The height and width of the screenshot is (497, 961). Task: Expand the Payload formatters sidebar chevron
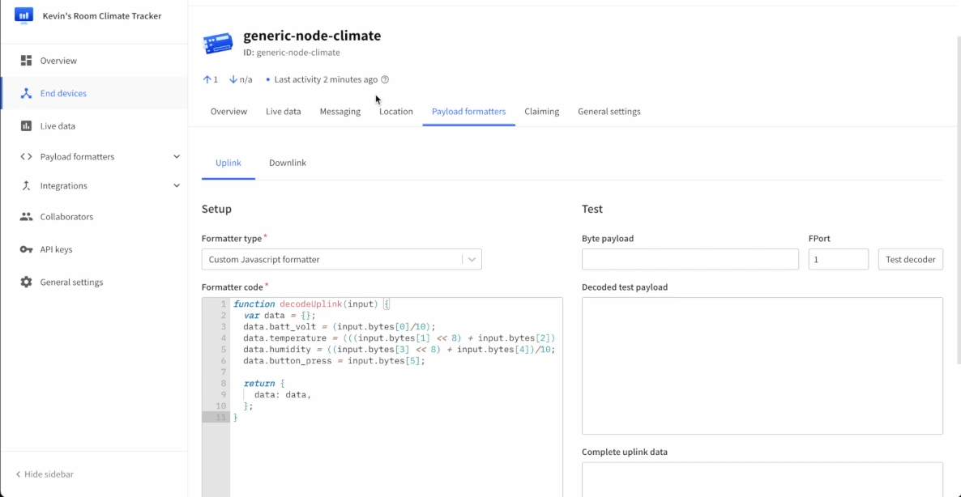[176, 156]
